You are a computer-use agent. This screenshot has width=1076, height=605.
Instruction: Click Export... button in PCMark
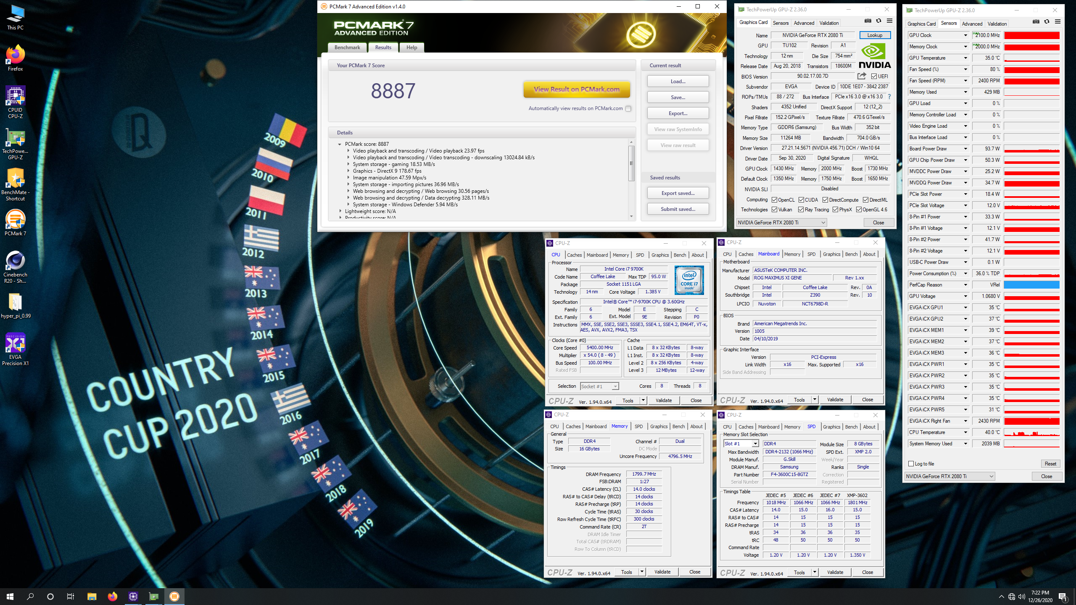tap(678, 113)
